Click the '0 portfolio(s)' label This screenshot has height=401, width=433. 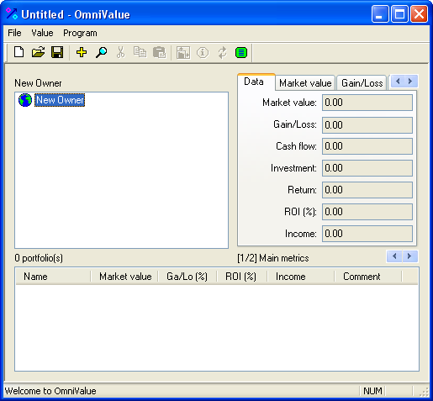point(39,258)
